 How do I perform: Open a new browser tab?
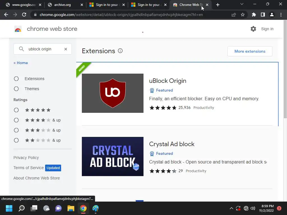tap(217, 5)
